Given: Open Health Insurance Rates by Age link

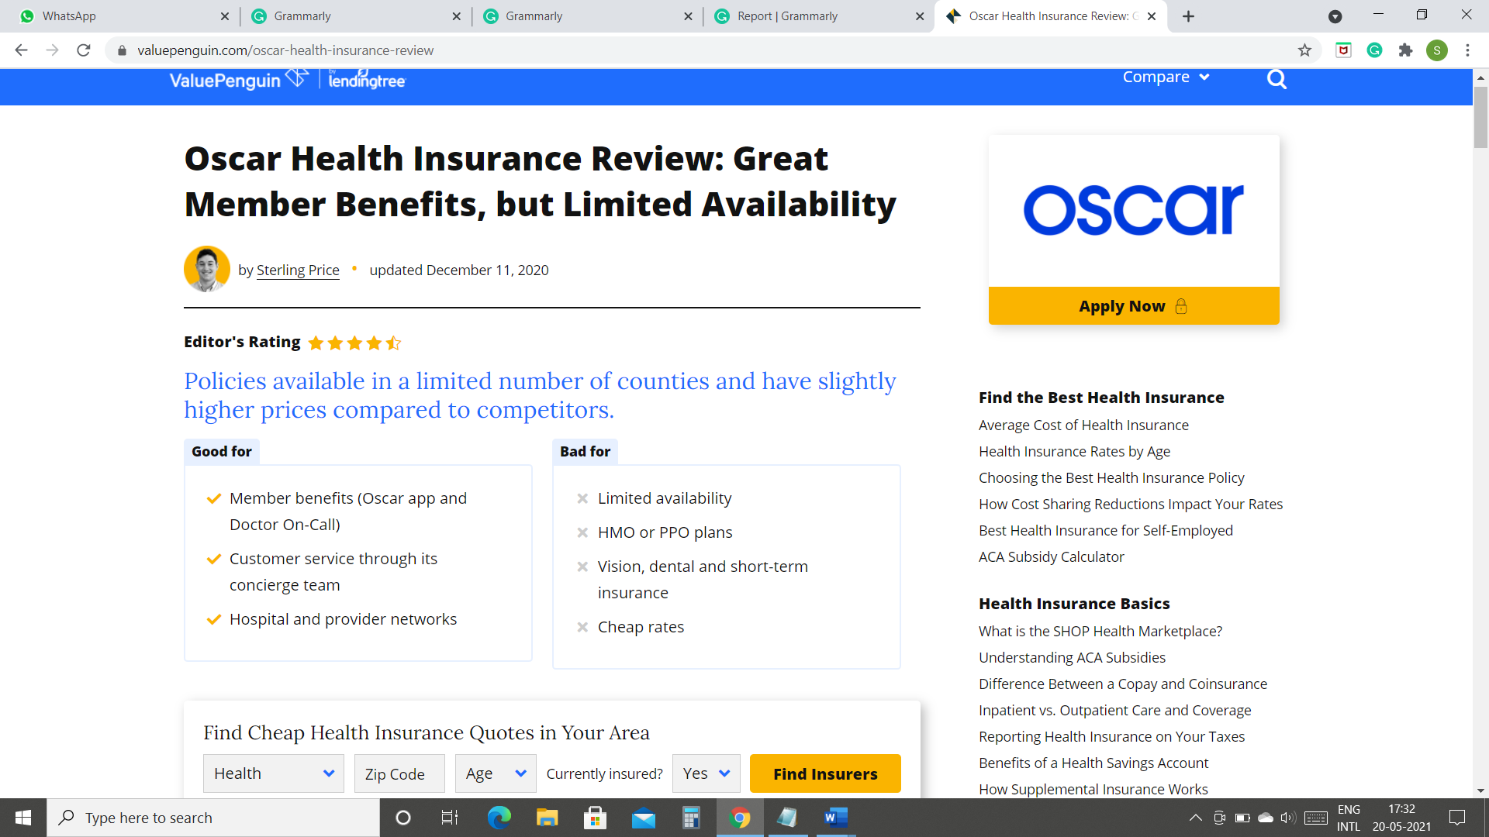Looking at the screenshot, I should [1074, 452].
